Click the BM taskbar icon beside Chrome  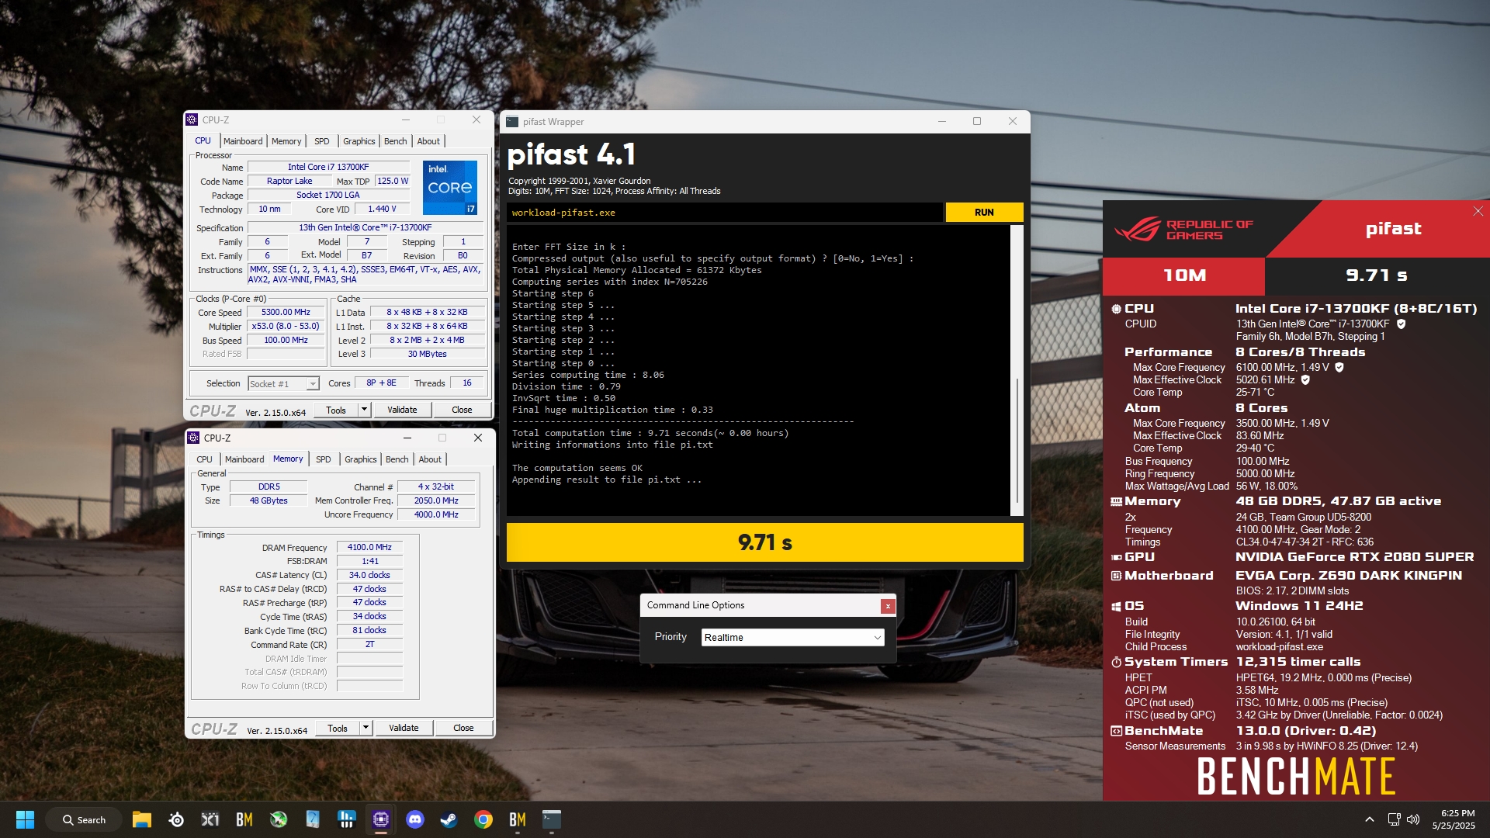point(518,819)
